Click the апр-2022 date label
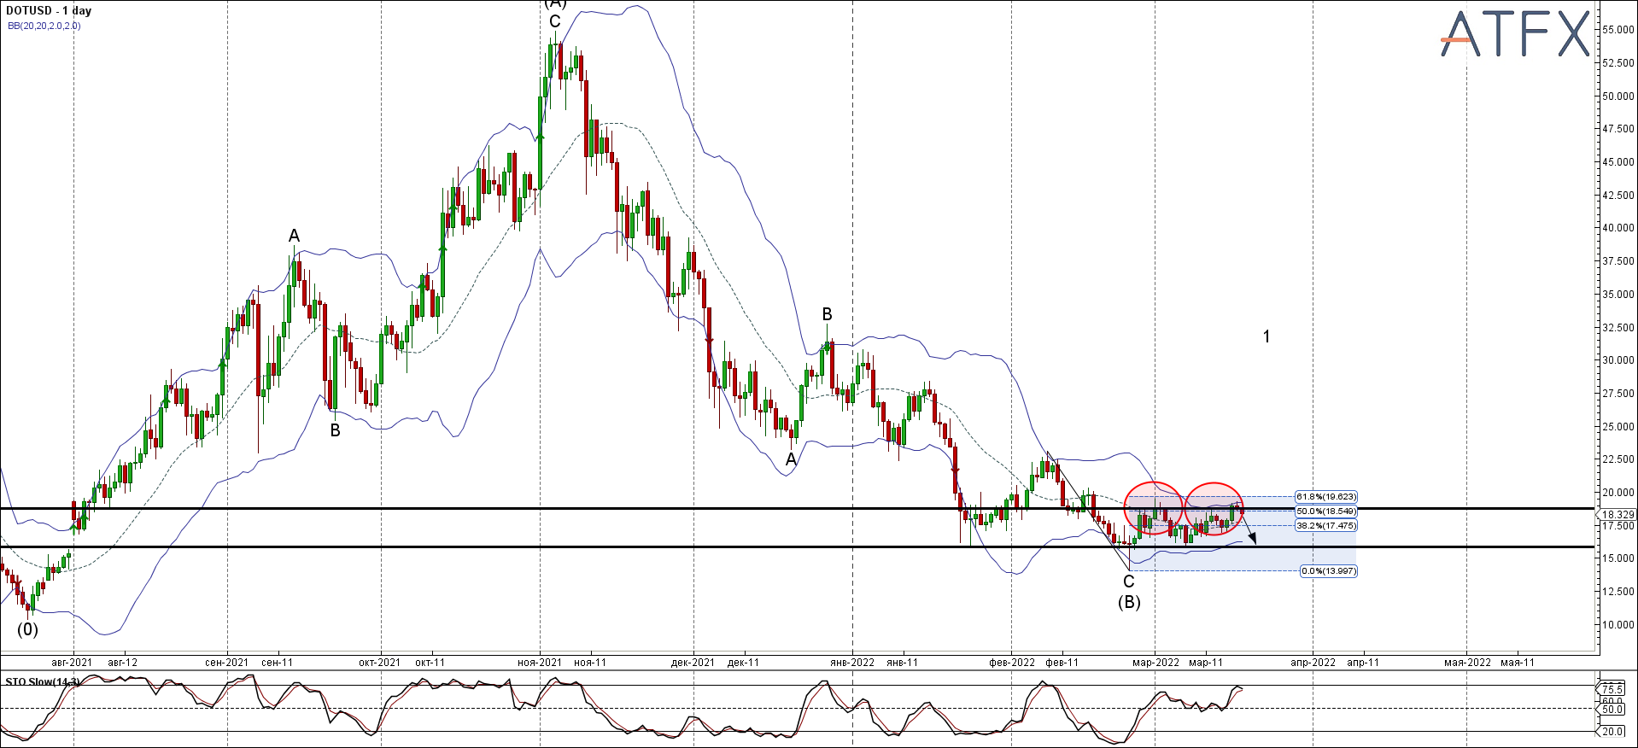Image resolution: width=1638 pixels, height=748 pixels. 1313,662
